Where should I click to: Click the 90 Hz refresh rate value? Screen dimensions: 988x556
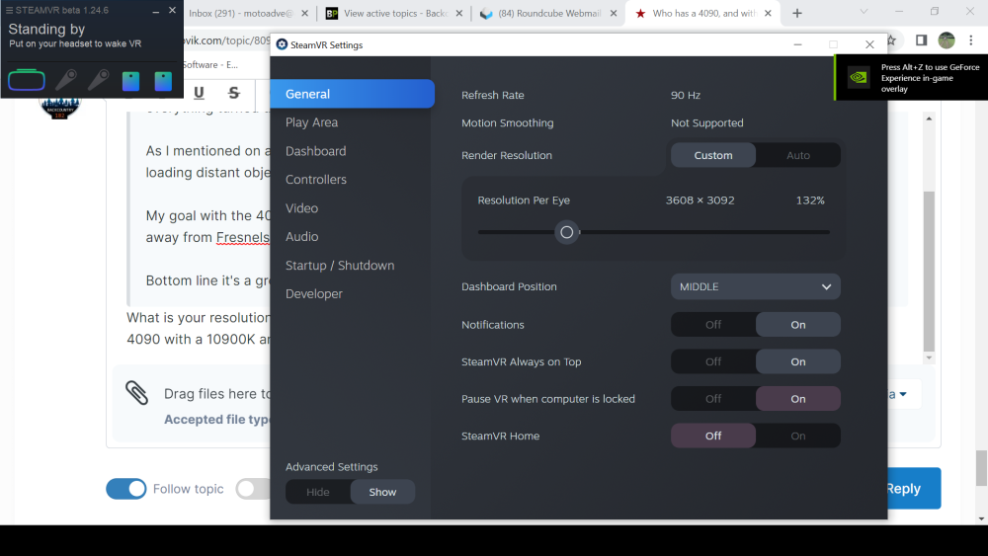(x=686, y=95)
